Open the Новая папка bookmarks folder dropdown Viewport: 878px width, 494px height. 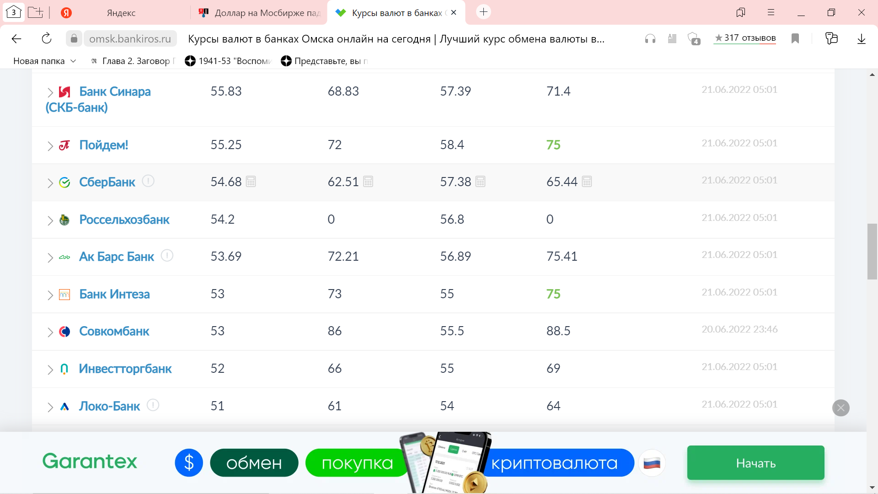coord(44,61)
